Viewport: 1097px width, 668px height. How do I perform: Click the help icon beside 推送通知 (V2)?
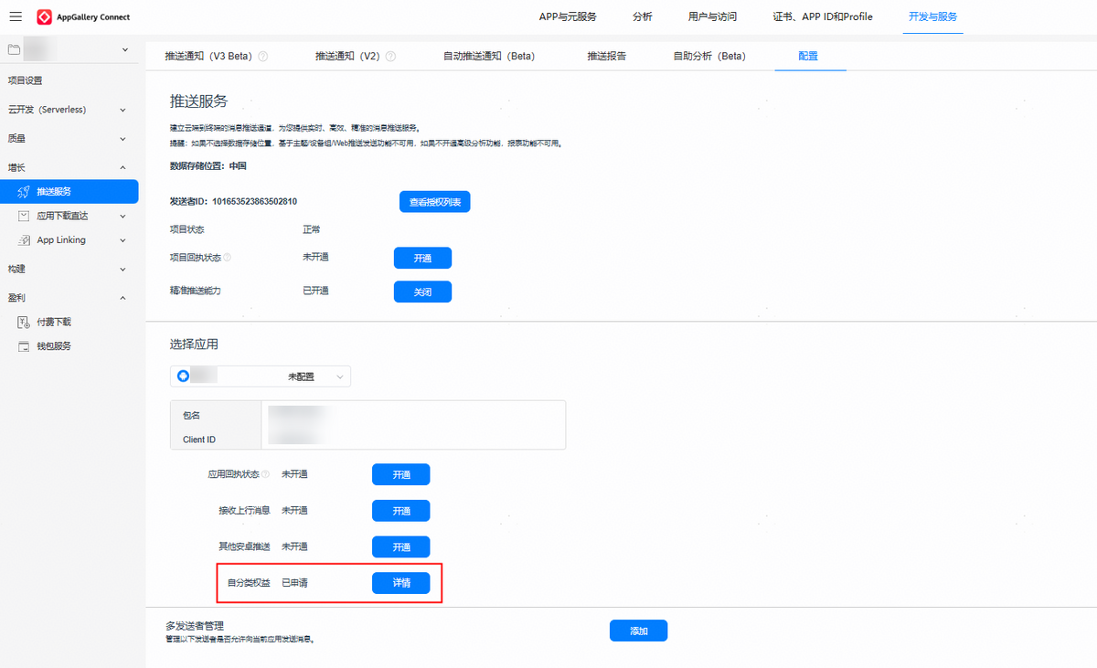coord(391,57)
